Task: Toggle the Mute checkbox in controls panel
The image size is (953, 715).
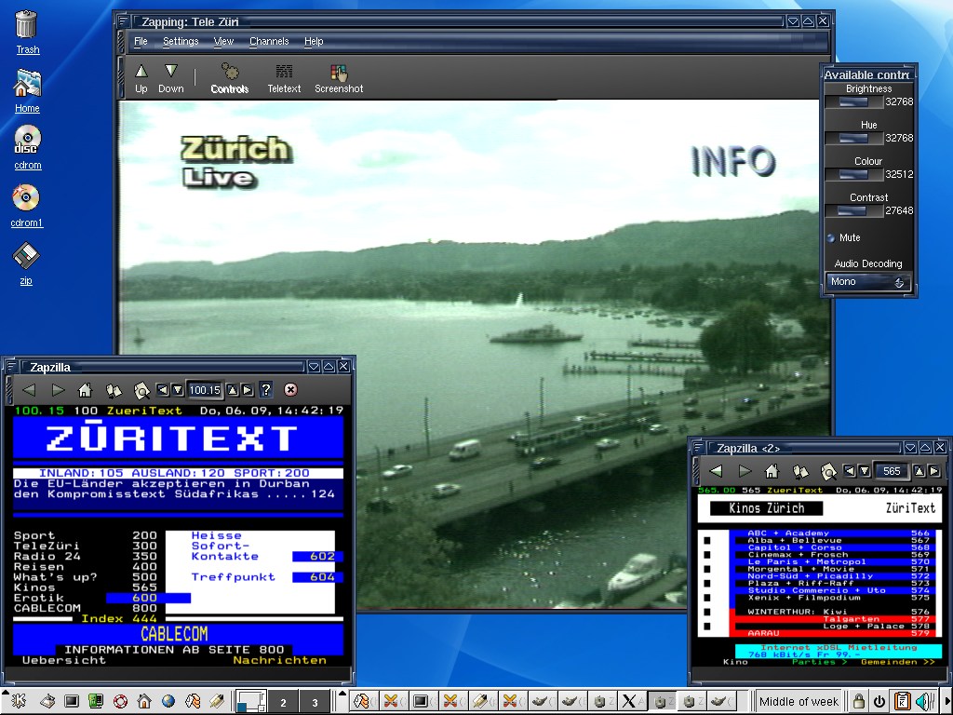Action: tap(830, 237)
